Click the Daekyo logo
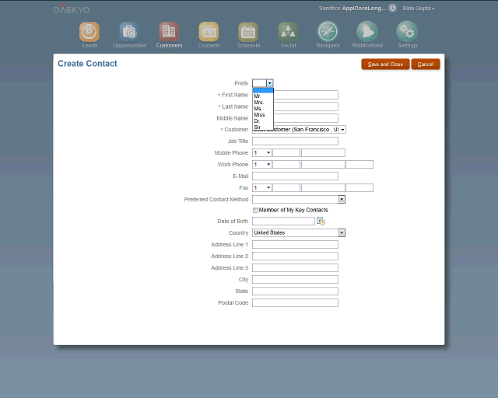 point(72,9)
